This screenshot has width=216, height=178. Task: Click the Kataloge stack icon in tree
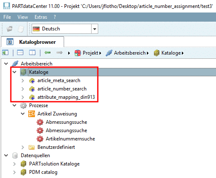23,72
